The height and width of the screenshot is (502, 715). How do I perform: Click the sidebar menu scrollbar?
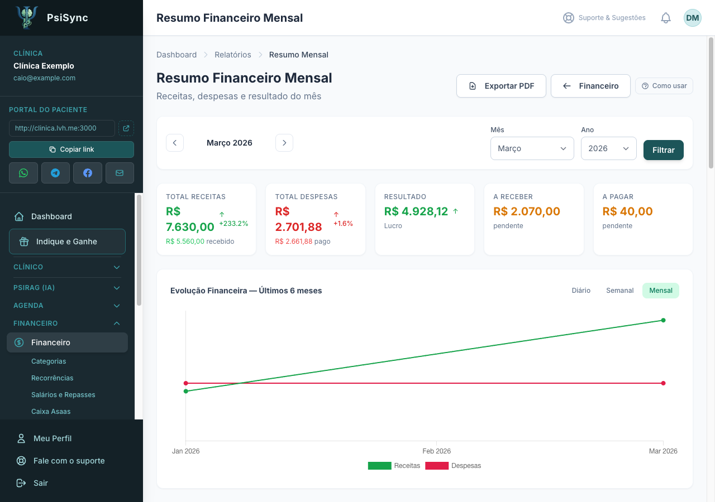coord(139,250)
